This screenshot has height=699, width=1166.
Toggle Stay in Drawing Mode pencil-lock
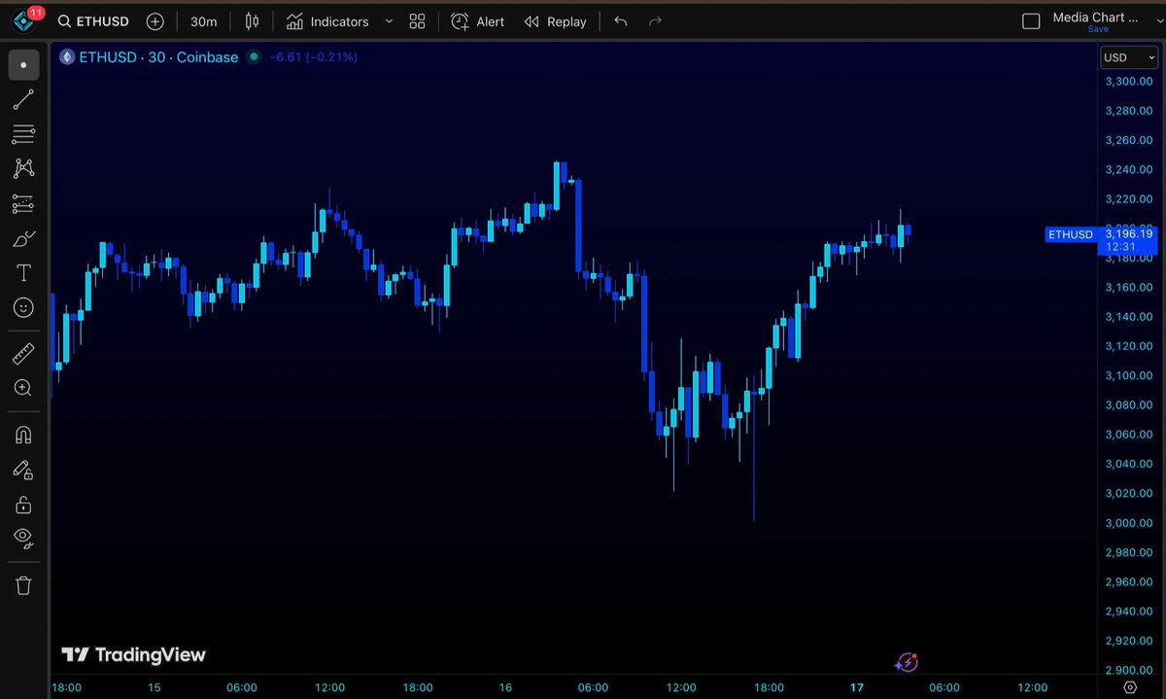click(x=23, y=470)
